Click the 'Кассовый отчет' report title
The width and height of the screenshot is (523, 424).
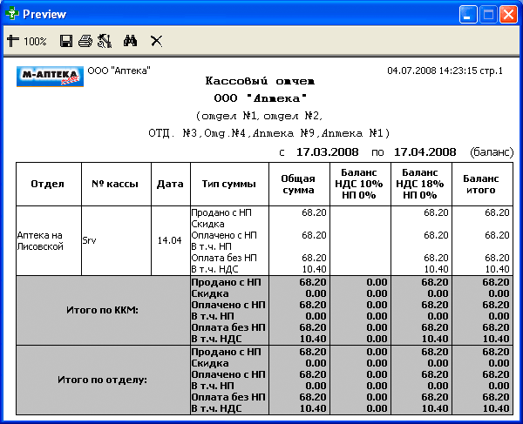click(x=260, y=81)
